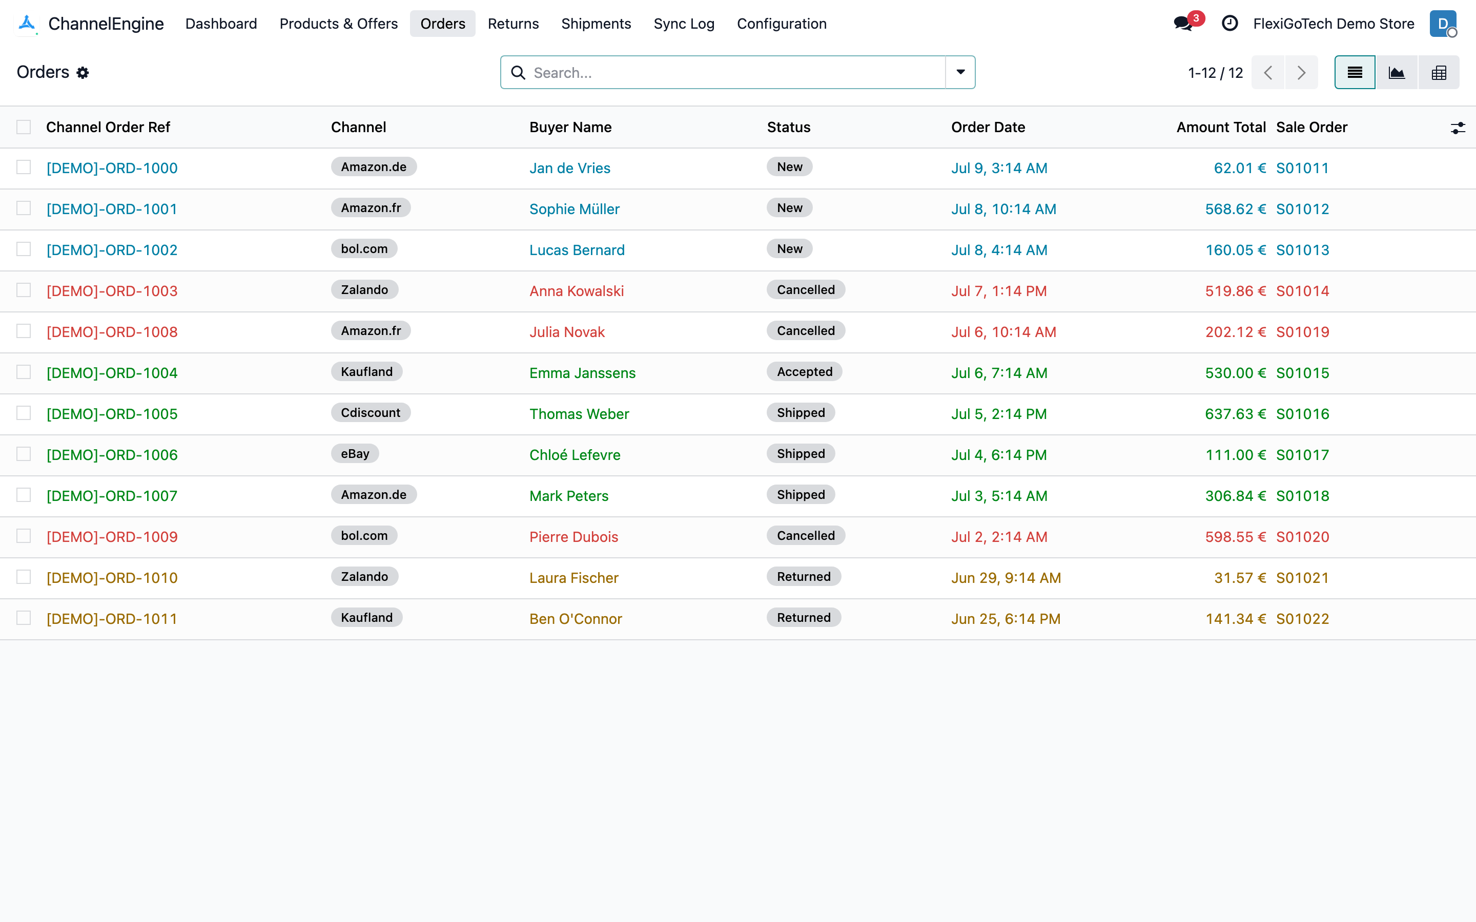1476x922 pixels.
Task: Switch to list view
Action: (x=1355, y=73)
